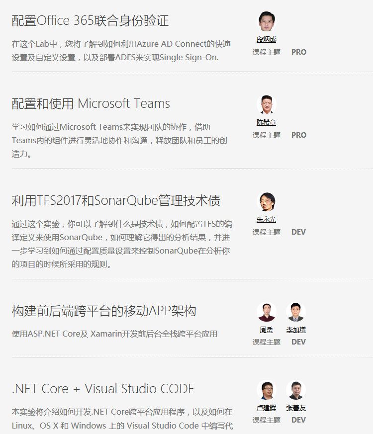The height and width of the screenshot is (434, 373).
Task: Open speaker 张善友's avatar
Action: click(296, 390)
